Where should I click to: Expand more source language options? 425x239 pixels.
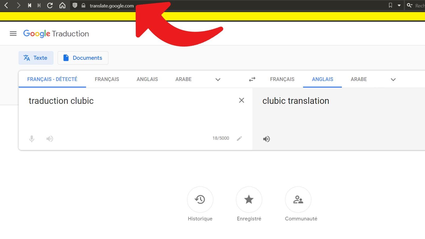click(x=218, y=79)
